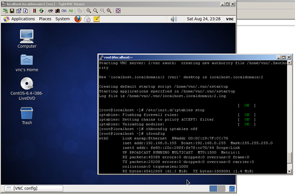Viewport: 295px width, 195px height.
Task: Click the terminal scrollbar down arrow
Action: 290,171
